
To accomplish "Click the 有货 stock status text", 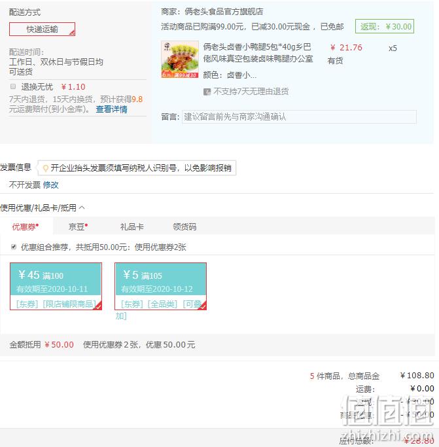I will (335, 60).
